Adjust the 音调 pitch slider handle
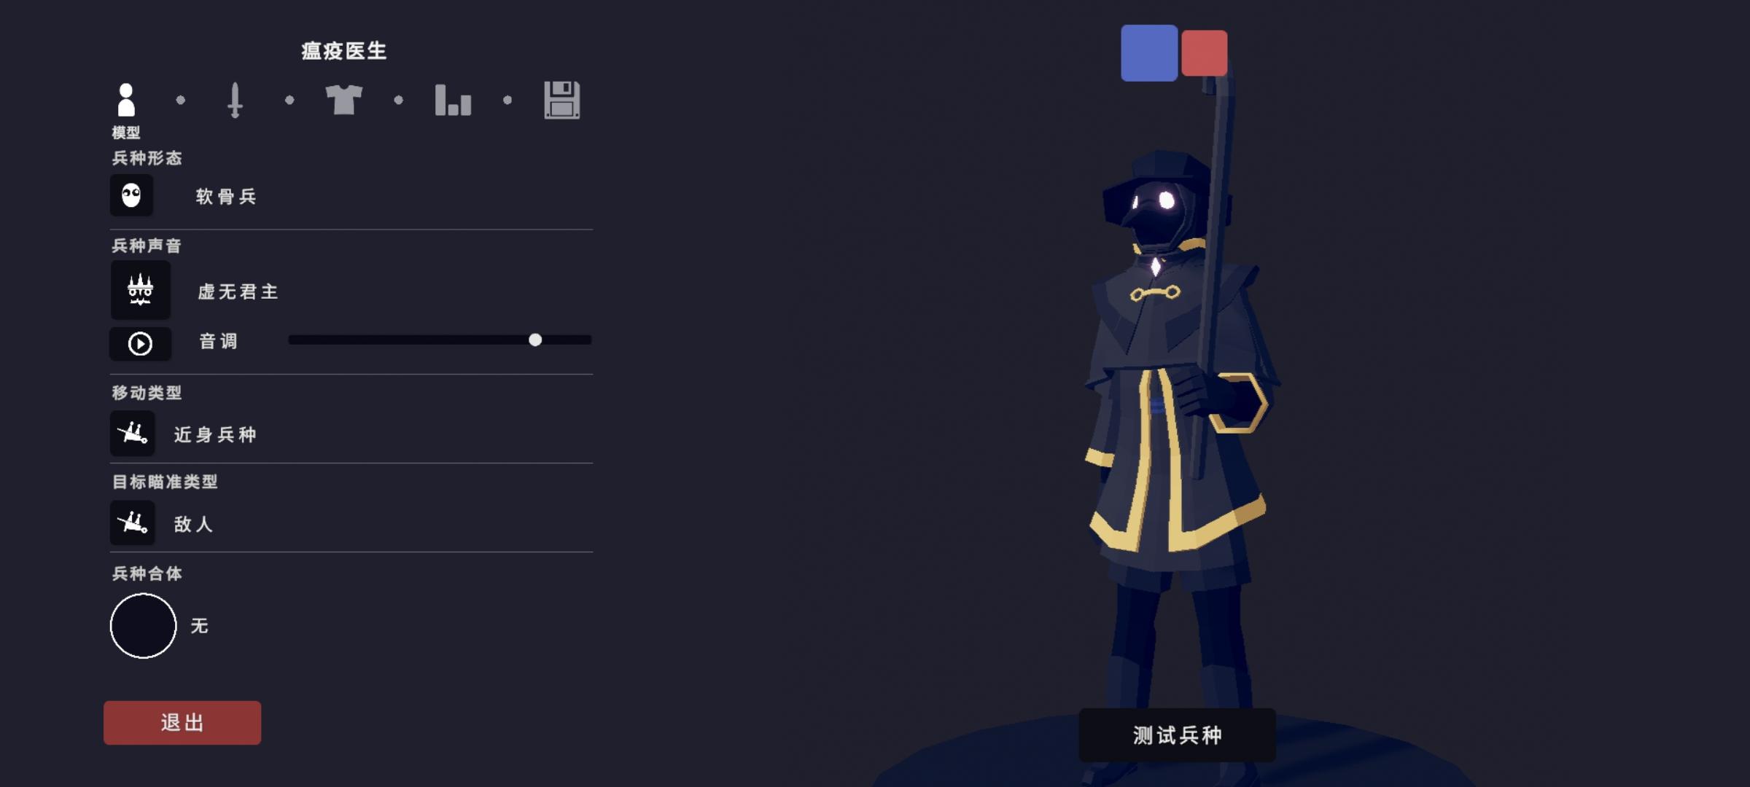Screen dimensions: 1750x787 pos(535,340)
